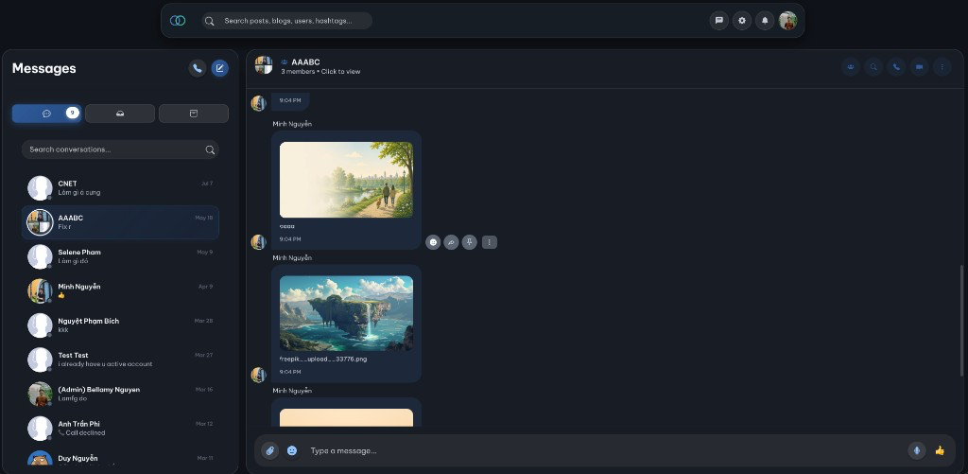Viewport: 968px width, 474px height.
Task: Open settings via the gear icon
Action: point(742,21)
